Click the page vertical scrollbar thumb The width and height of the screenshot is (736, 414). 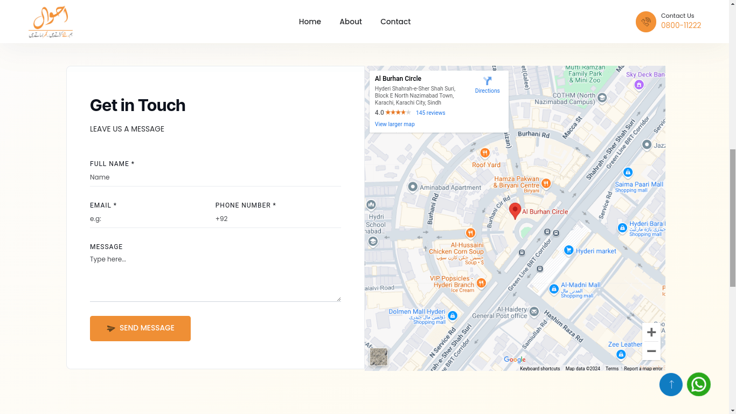(732, 217)
